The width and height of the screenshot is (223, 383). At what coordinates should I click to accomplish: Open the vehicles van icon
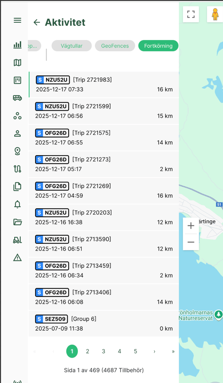coord(17,98)
